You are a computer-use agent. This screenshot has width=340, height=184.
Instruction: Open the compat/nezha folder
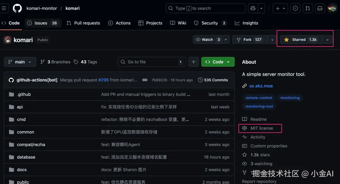(x=31, y=145)
